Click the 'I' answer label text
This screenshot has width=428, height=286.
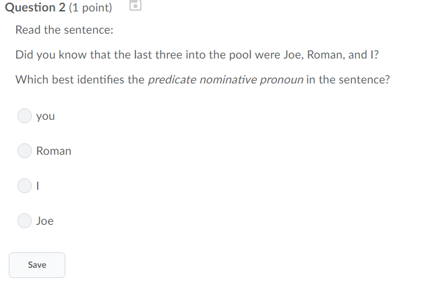pos(38,186)
